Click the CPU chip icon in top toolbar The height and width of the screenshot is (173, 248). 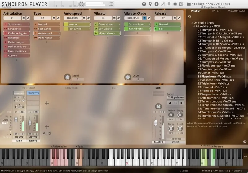point(175,4)
